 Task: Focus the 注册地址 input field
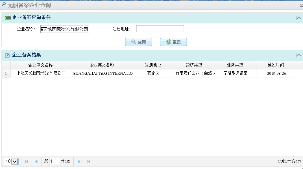(160, 29)
